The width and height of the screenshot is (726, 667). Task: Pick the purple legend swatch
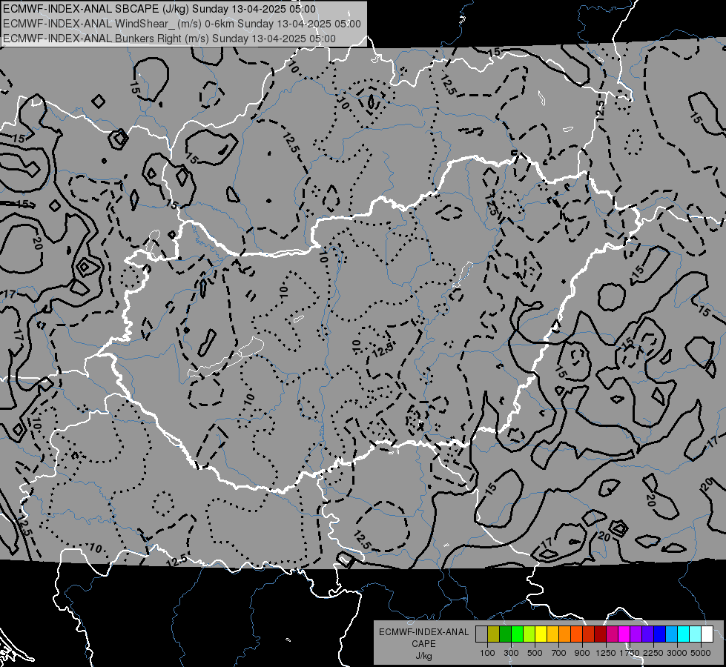636,634
